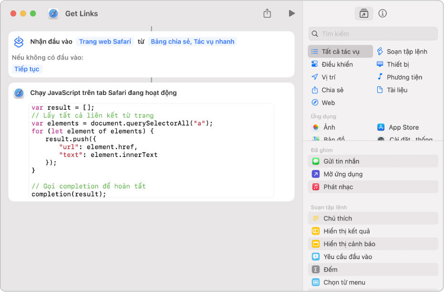
Task: Open the Tài liệu category
Action: [392, 90]
